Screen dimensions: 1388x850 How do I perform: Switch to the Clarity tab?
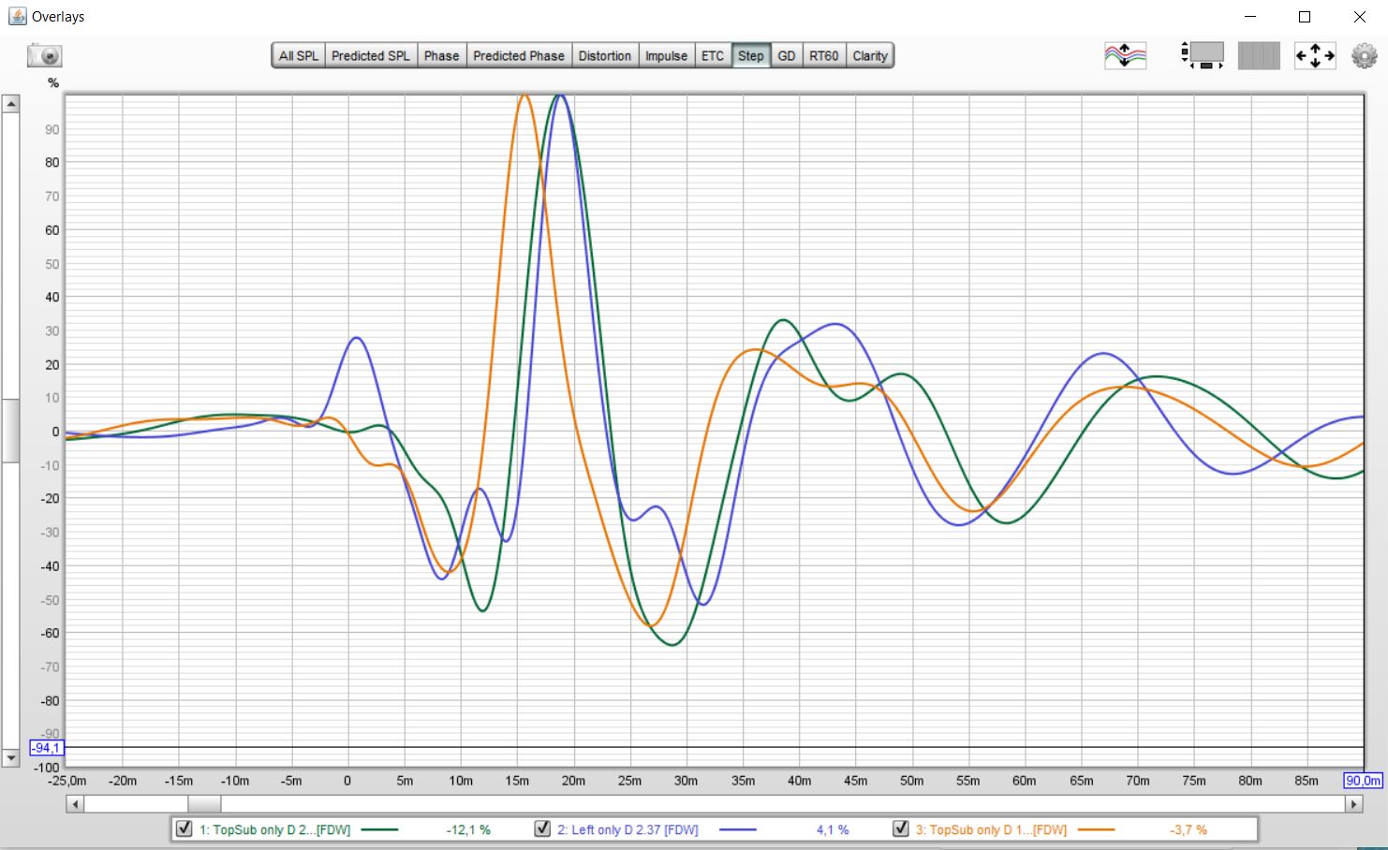870,56
